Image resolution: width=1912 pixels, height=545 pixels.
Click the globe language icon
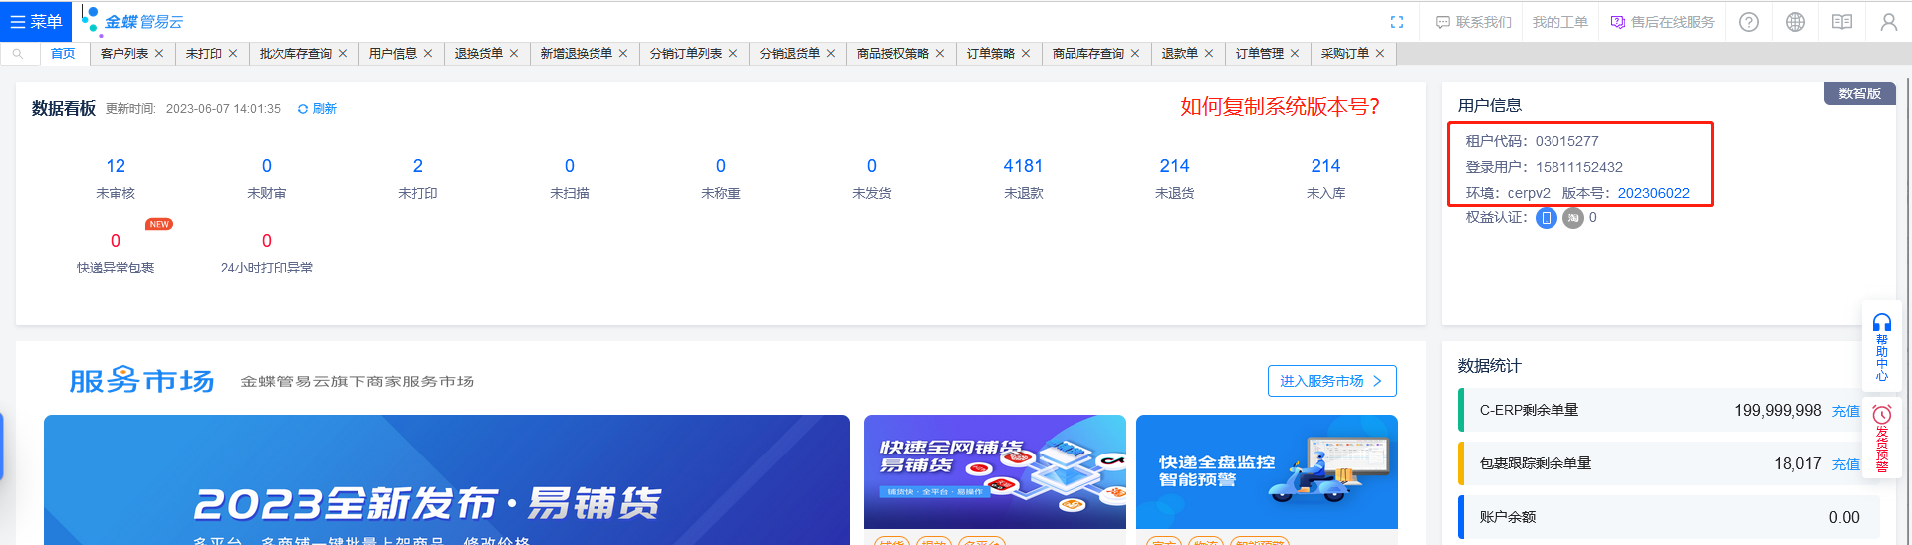[x=1795, y=22]
